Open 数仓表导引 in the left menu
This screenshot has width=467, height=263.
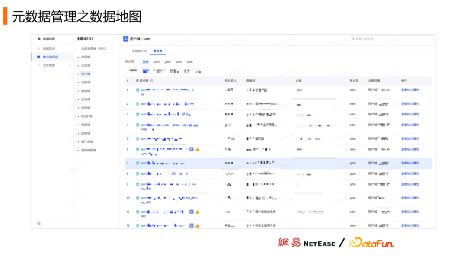pos(52,57)
